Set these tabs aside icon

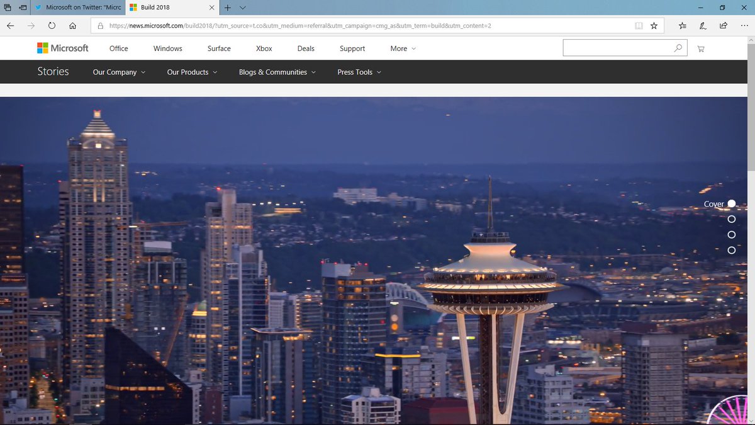pyautogui.click(x=23, y=8)
